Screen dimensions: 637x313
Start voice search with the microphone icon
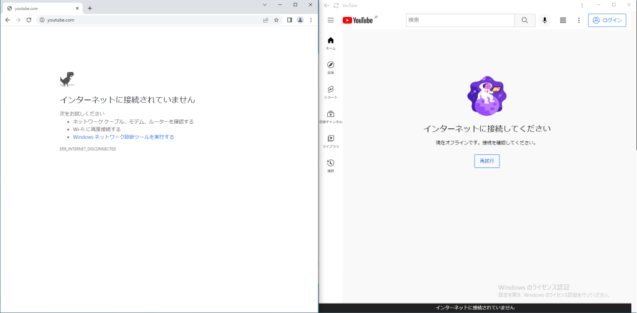point(545,20)
